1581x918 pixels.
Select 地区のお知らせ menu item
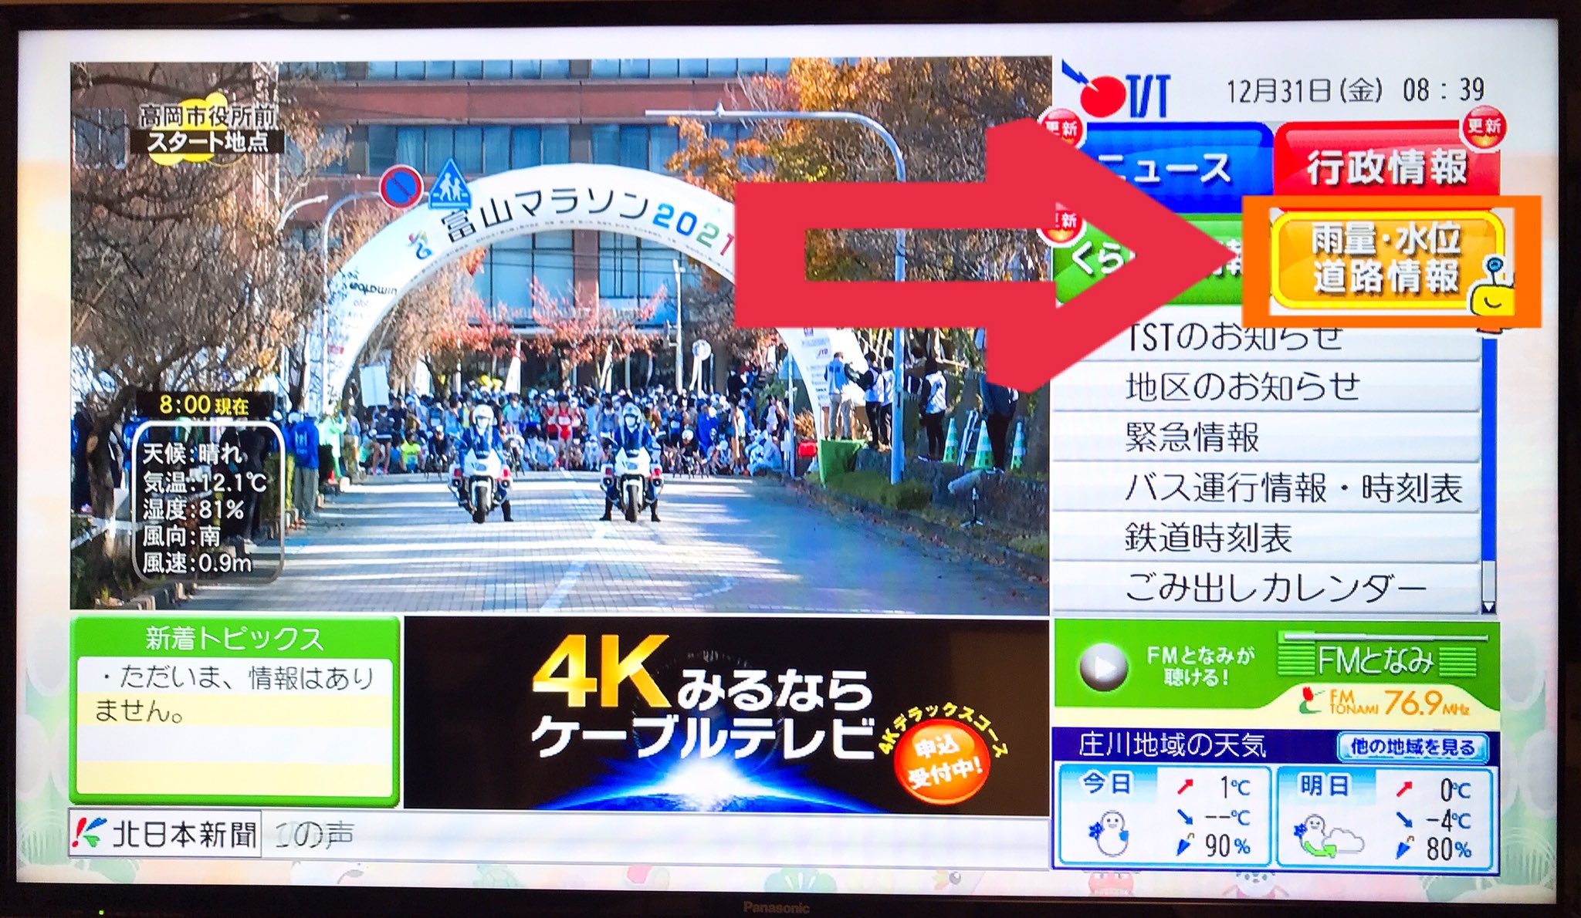click(x=1241, y=386)
